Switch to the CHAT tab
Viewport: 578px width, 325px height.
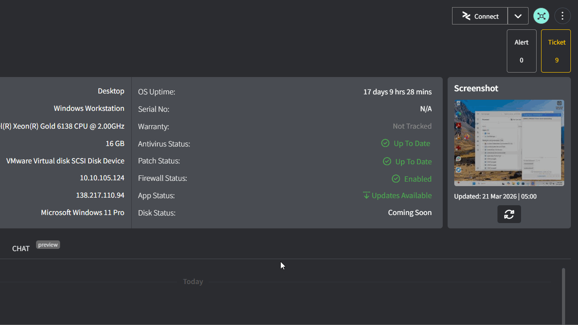pyautogui.click(x=21, y=248)
